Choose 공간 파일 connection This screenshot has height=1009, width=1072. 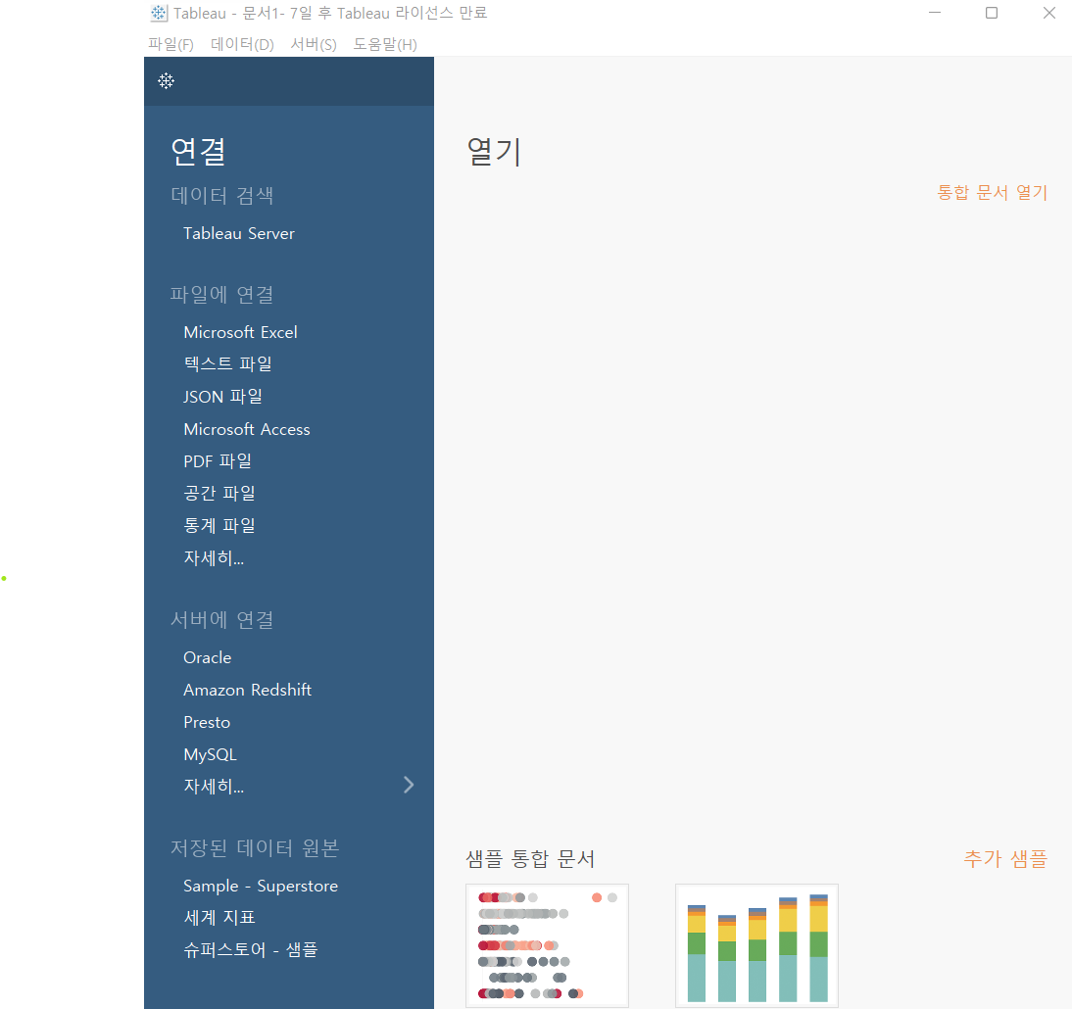(x=219, y=493)
